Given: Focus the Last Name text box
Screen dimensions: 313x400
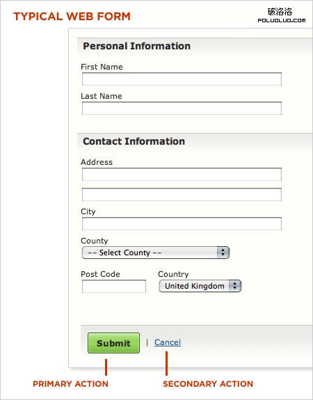Looking at the screenshot, I should tap(182, 108).
